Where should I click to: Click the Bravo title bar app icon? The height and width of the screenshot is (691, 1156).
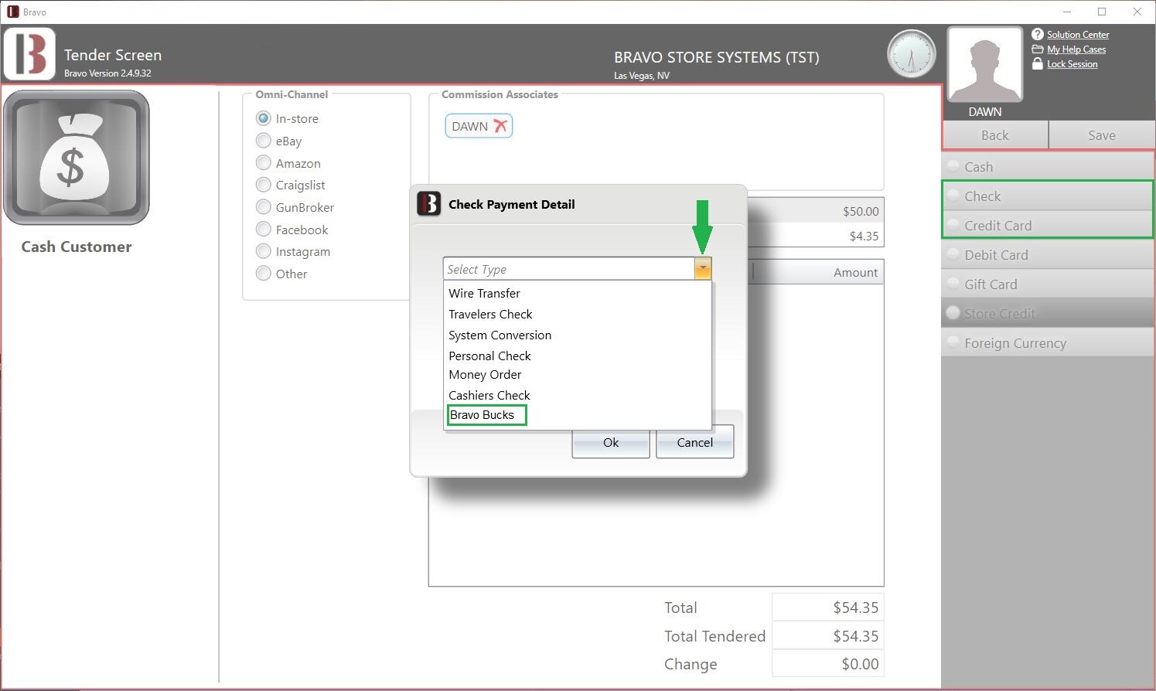pyautogui.click(x=12, y=12)
